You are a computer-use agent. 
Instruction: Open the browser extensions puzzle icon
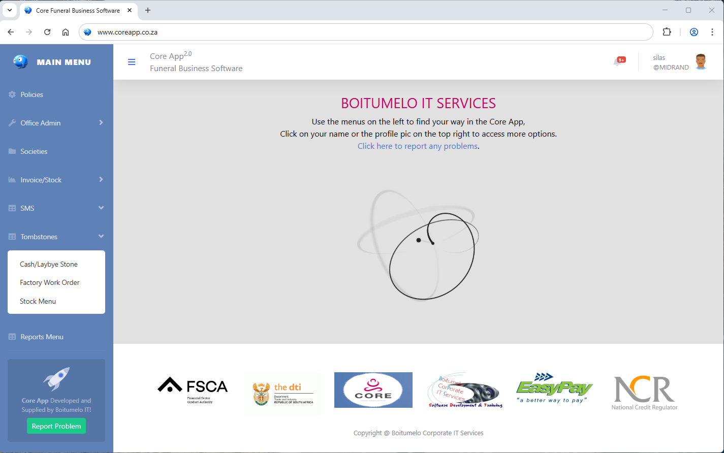pyautogui.click(x=667, y=32)
